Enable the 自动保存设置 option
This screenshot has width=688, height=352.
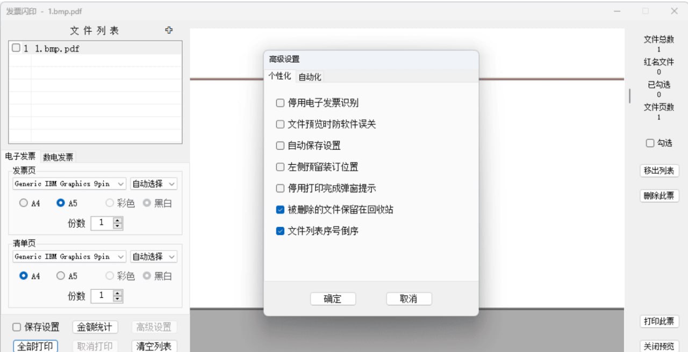[x=279, y=145]
